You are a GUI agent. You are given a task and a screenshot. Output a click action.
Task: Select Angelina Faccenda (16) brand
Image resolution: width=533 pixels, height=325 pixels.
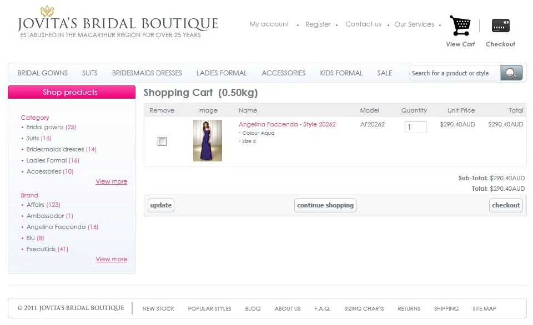click(63, 227)
